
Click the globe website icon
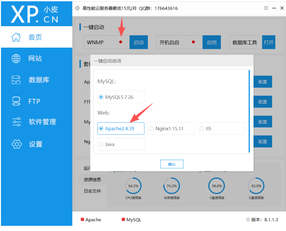pos(16,58)
